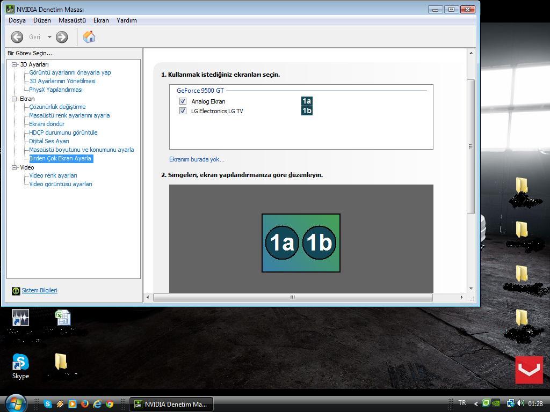The height and width of the screenshot is (412, 550).
Task: Pick the 1a circle in the display layout
Action: [x=282, y=242]
